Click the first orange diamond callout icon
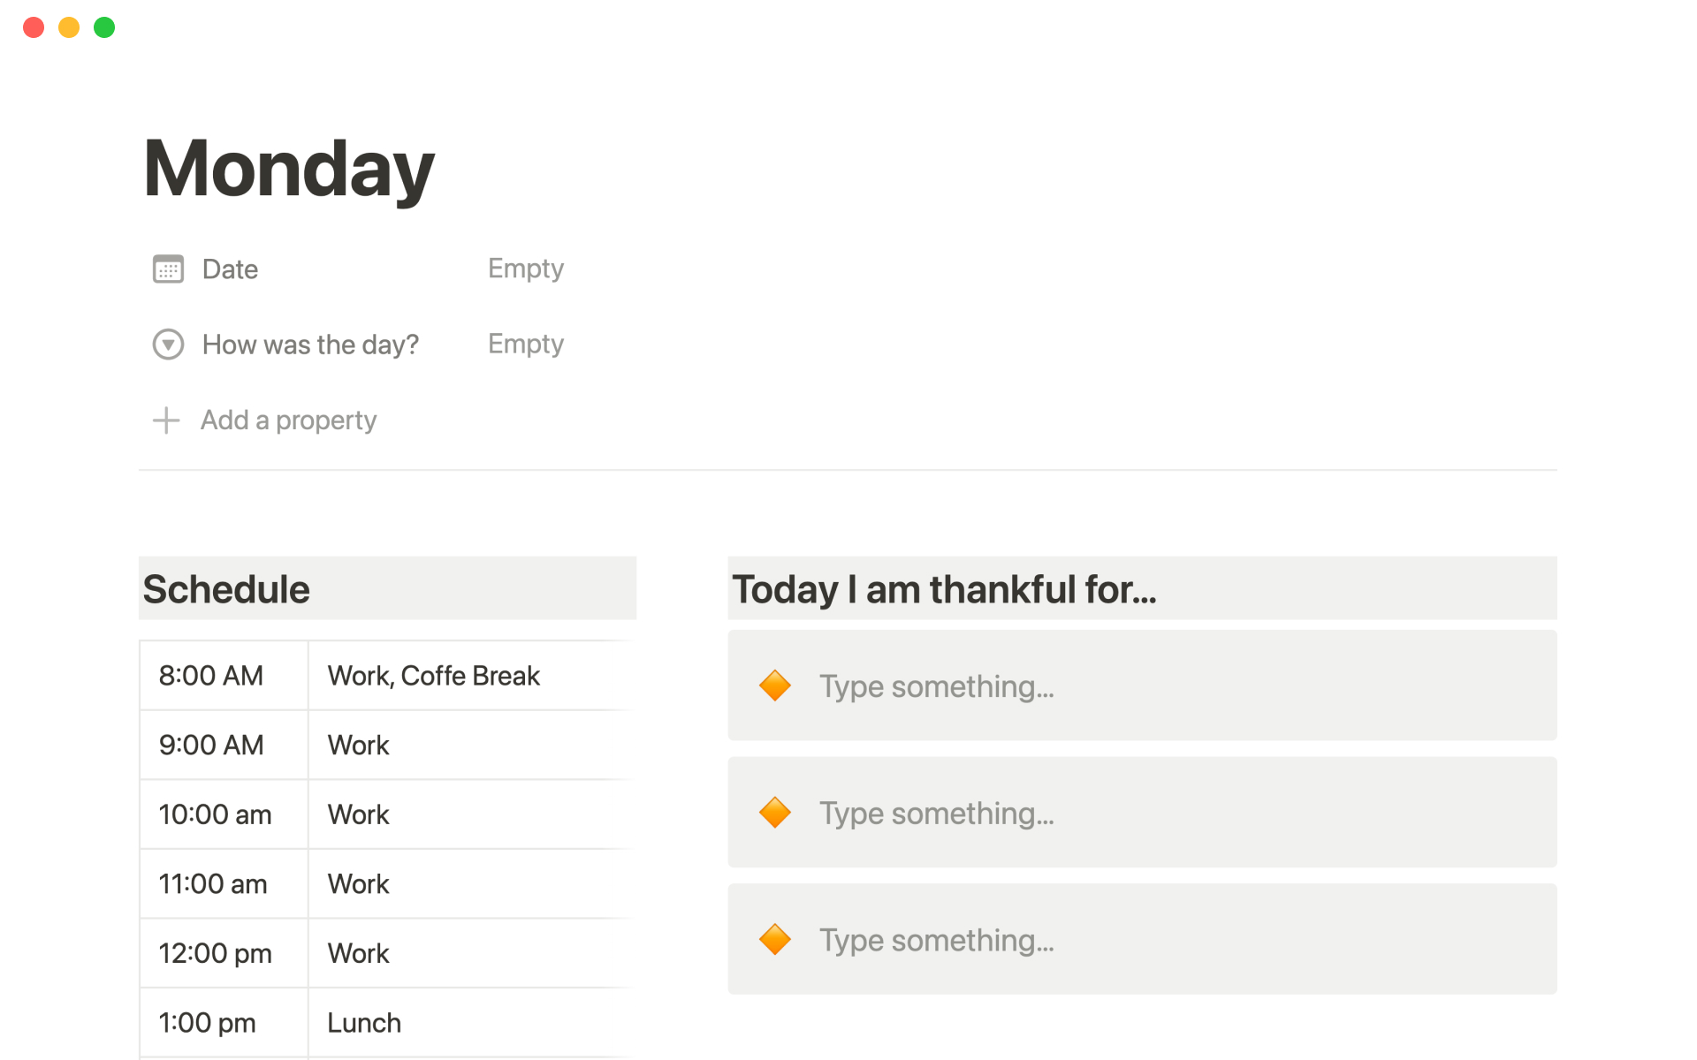 coord(775,685)
